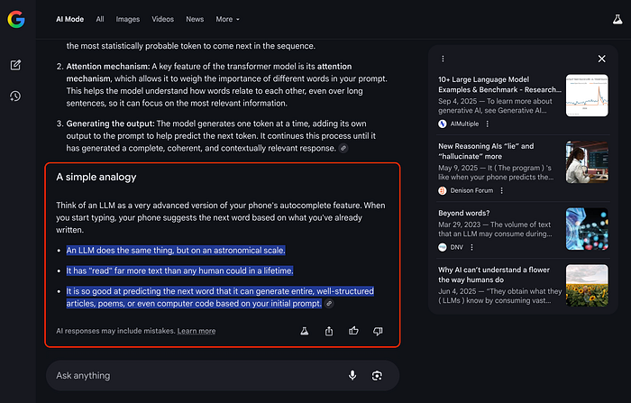Open 'Why AI can't understand a flower' article
This screenshot has height=403, width=631.
point(494,275)
